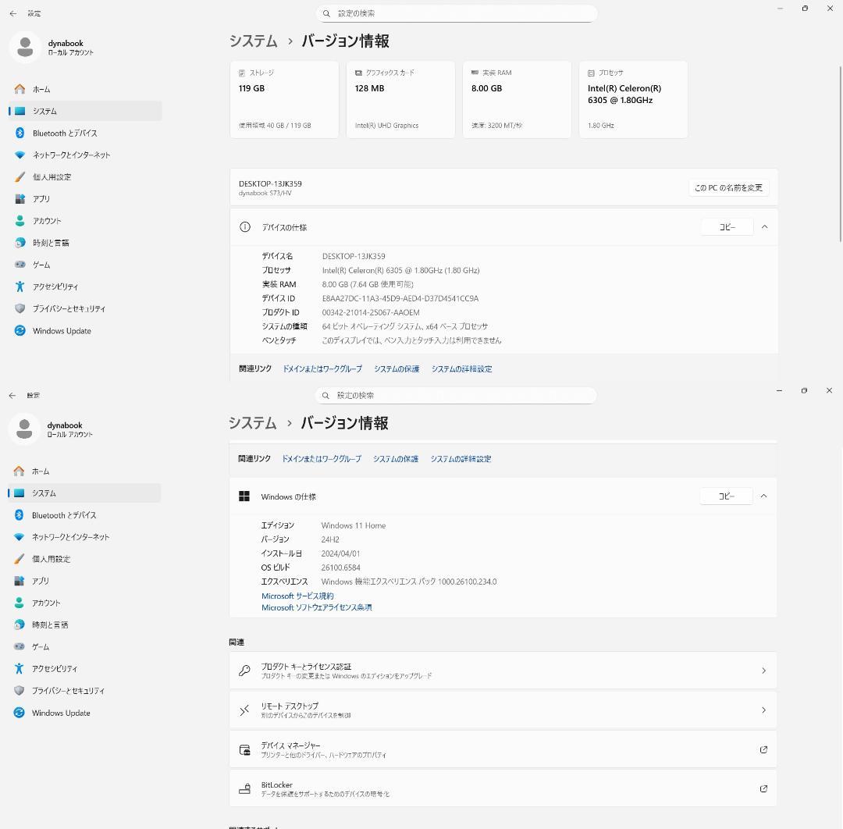
Task: Click the 設定の検索 search field
Action: pos(457,13)
